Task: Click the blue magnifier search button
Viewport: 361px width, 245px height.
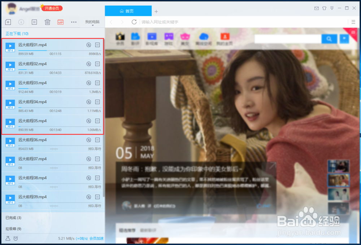Action: (329, 39)
